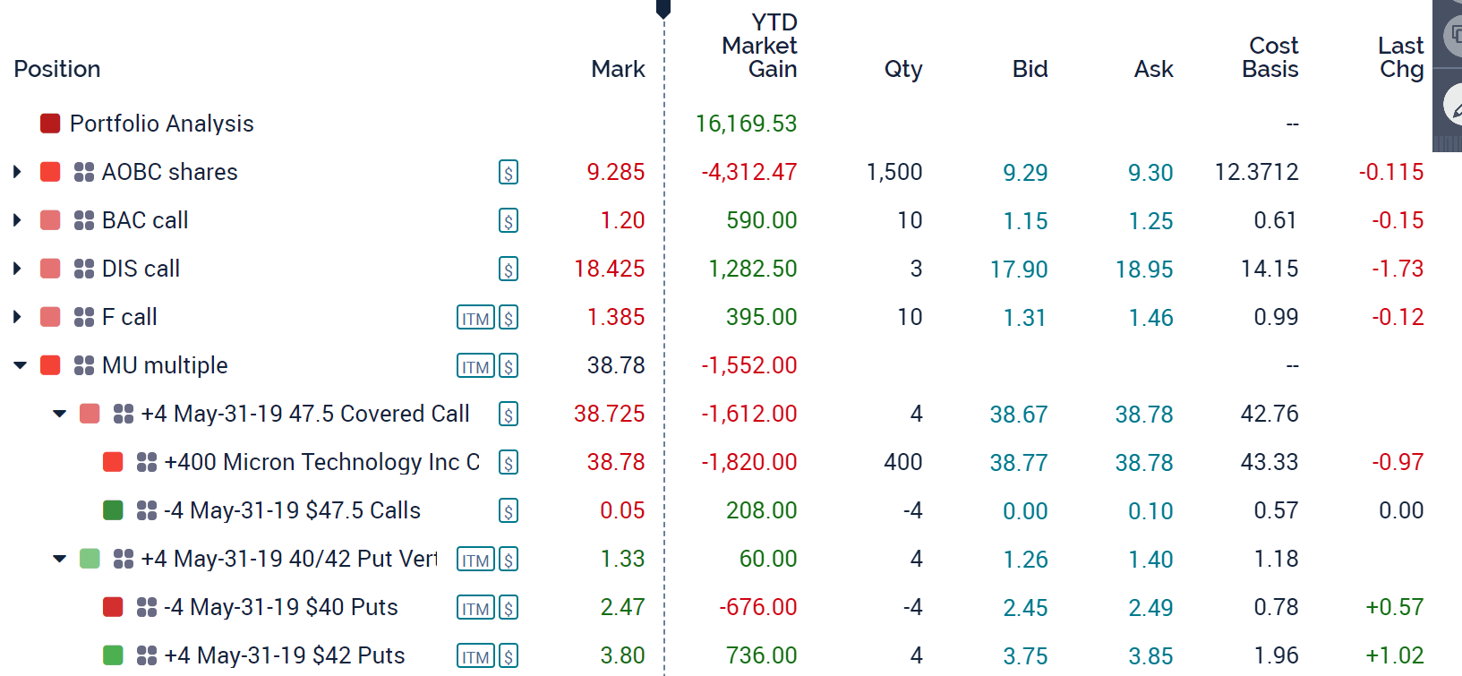This screenshot has width=1462, height=676.
Task: Click the dollar icon on AOBC shares row
Action: point(509,173)
